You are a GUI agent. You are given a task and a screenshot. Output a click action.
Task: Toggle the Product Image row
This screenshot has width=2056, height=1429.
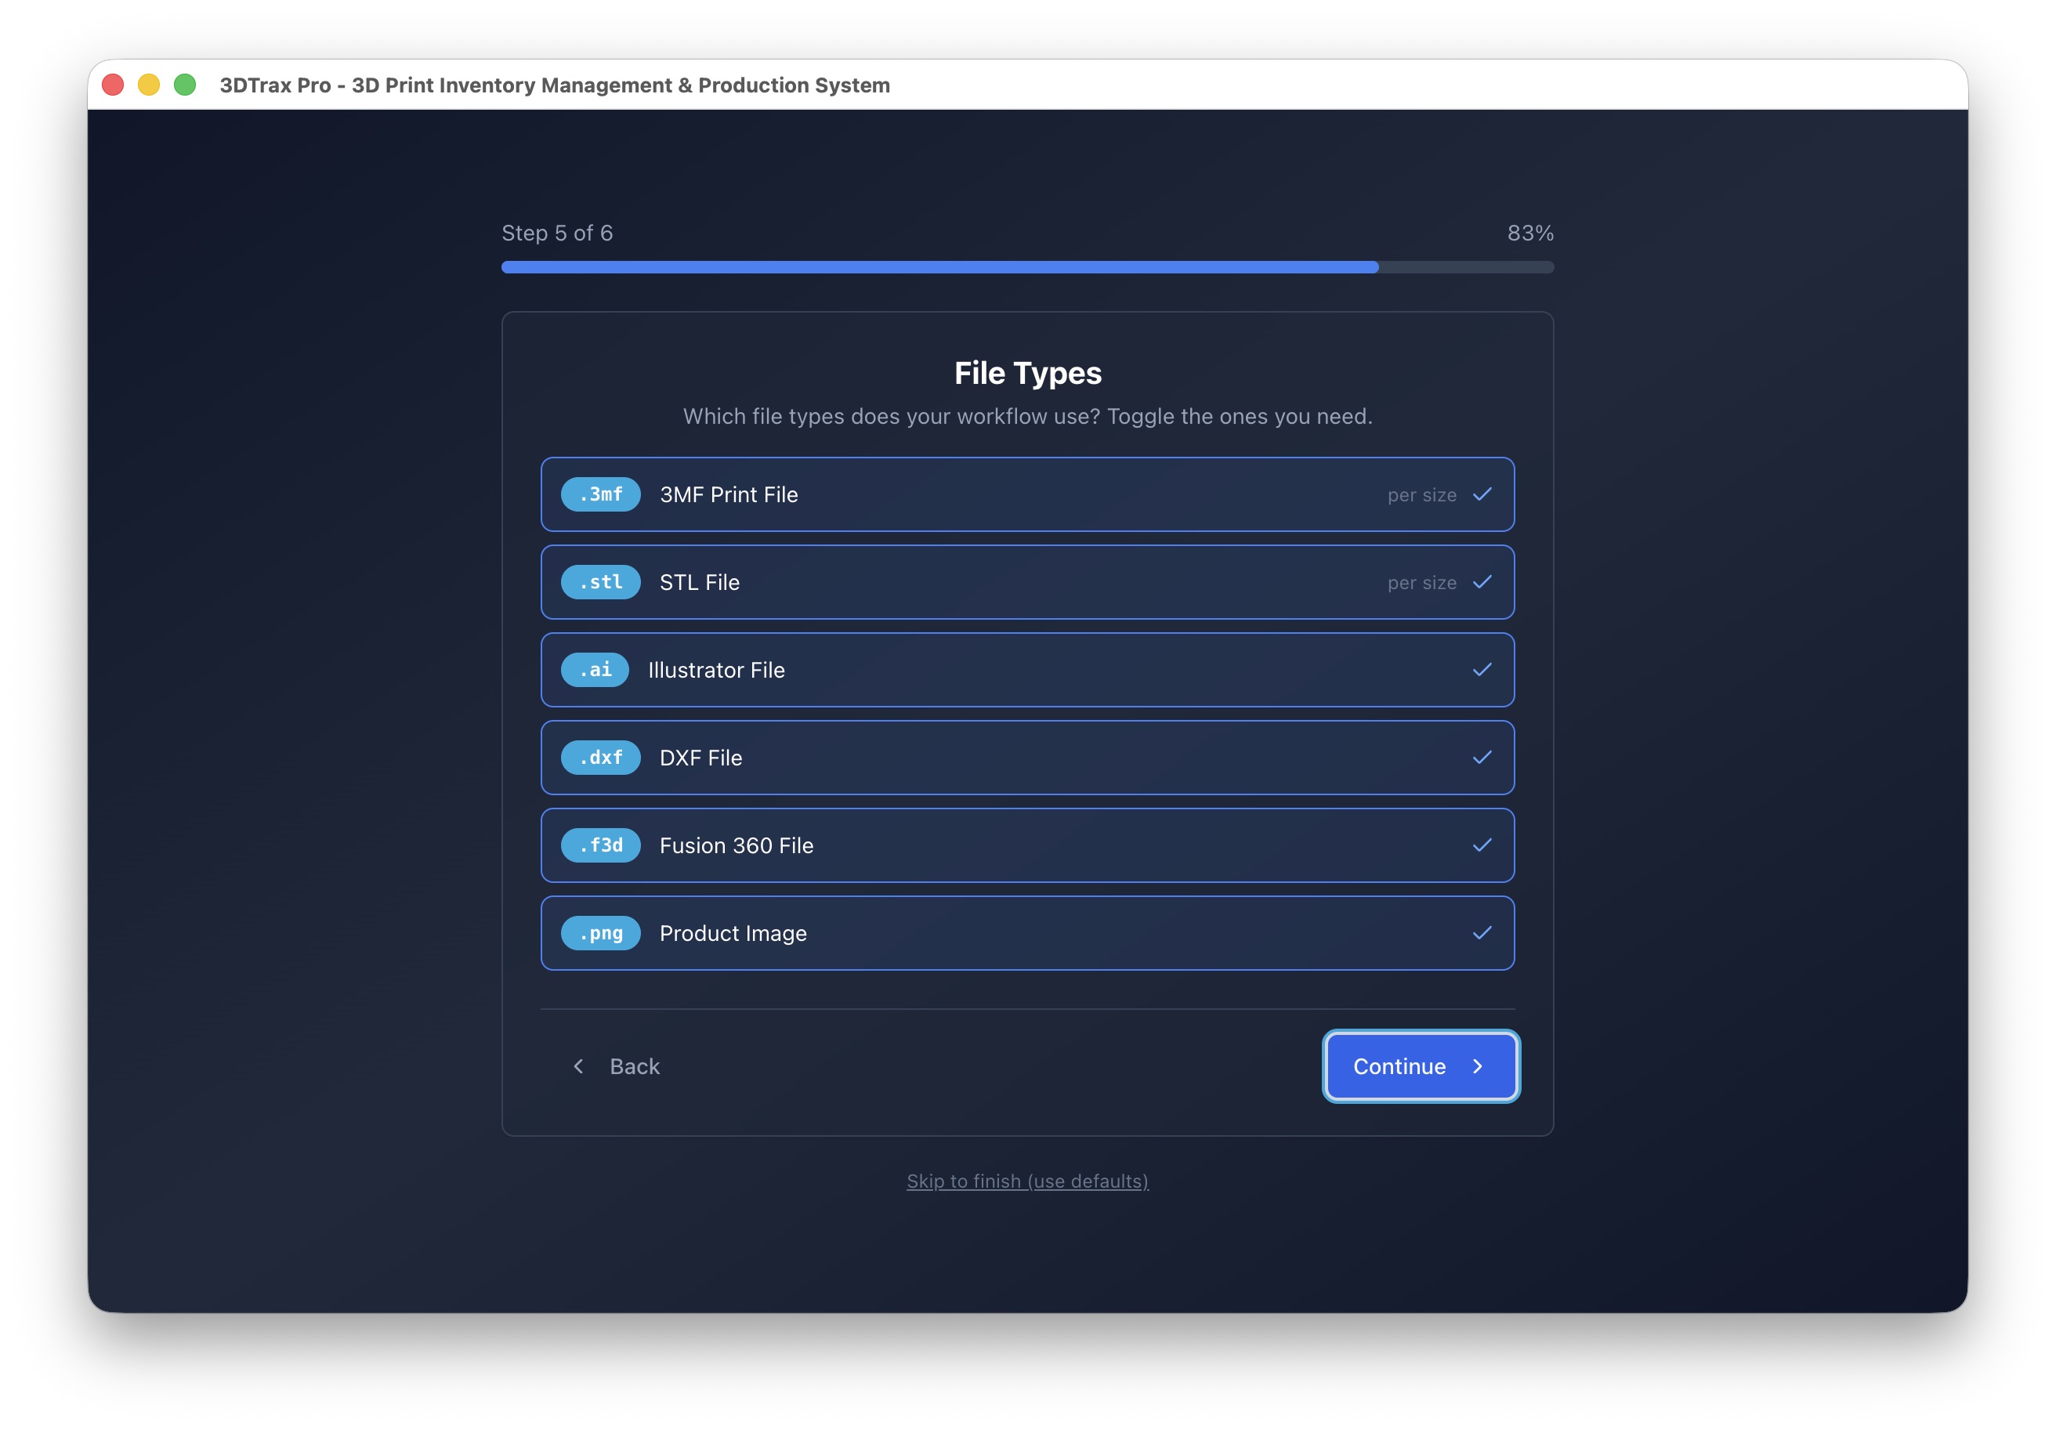tap(1027, 933)
